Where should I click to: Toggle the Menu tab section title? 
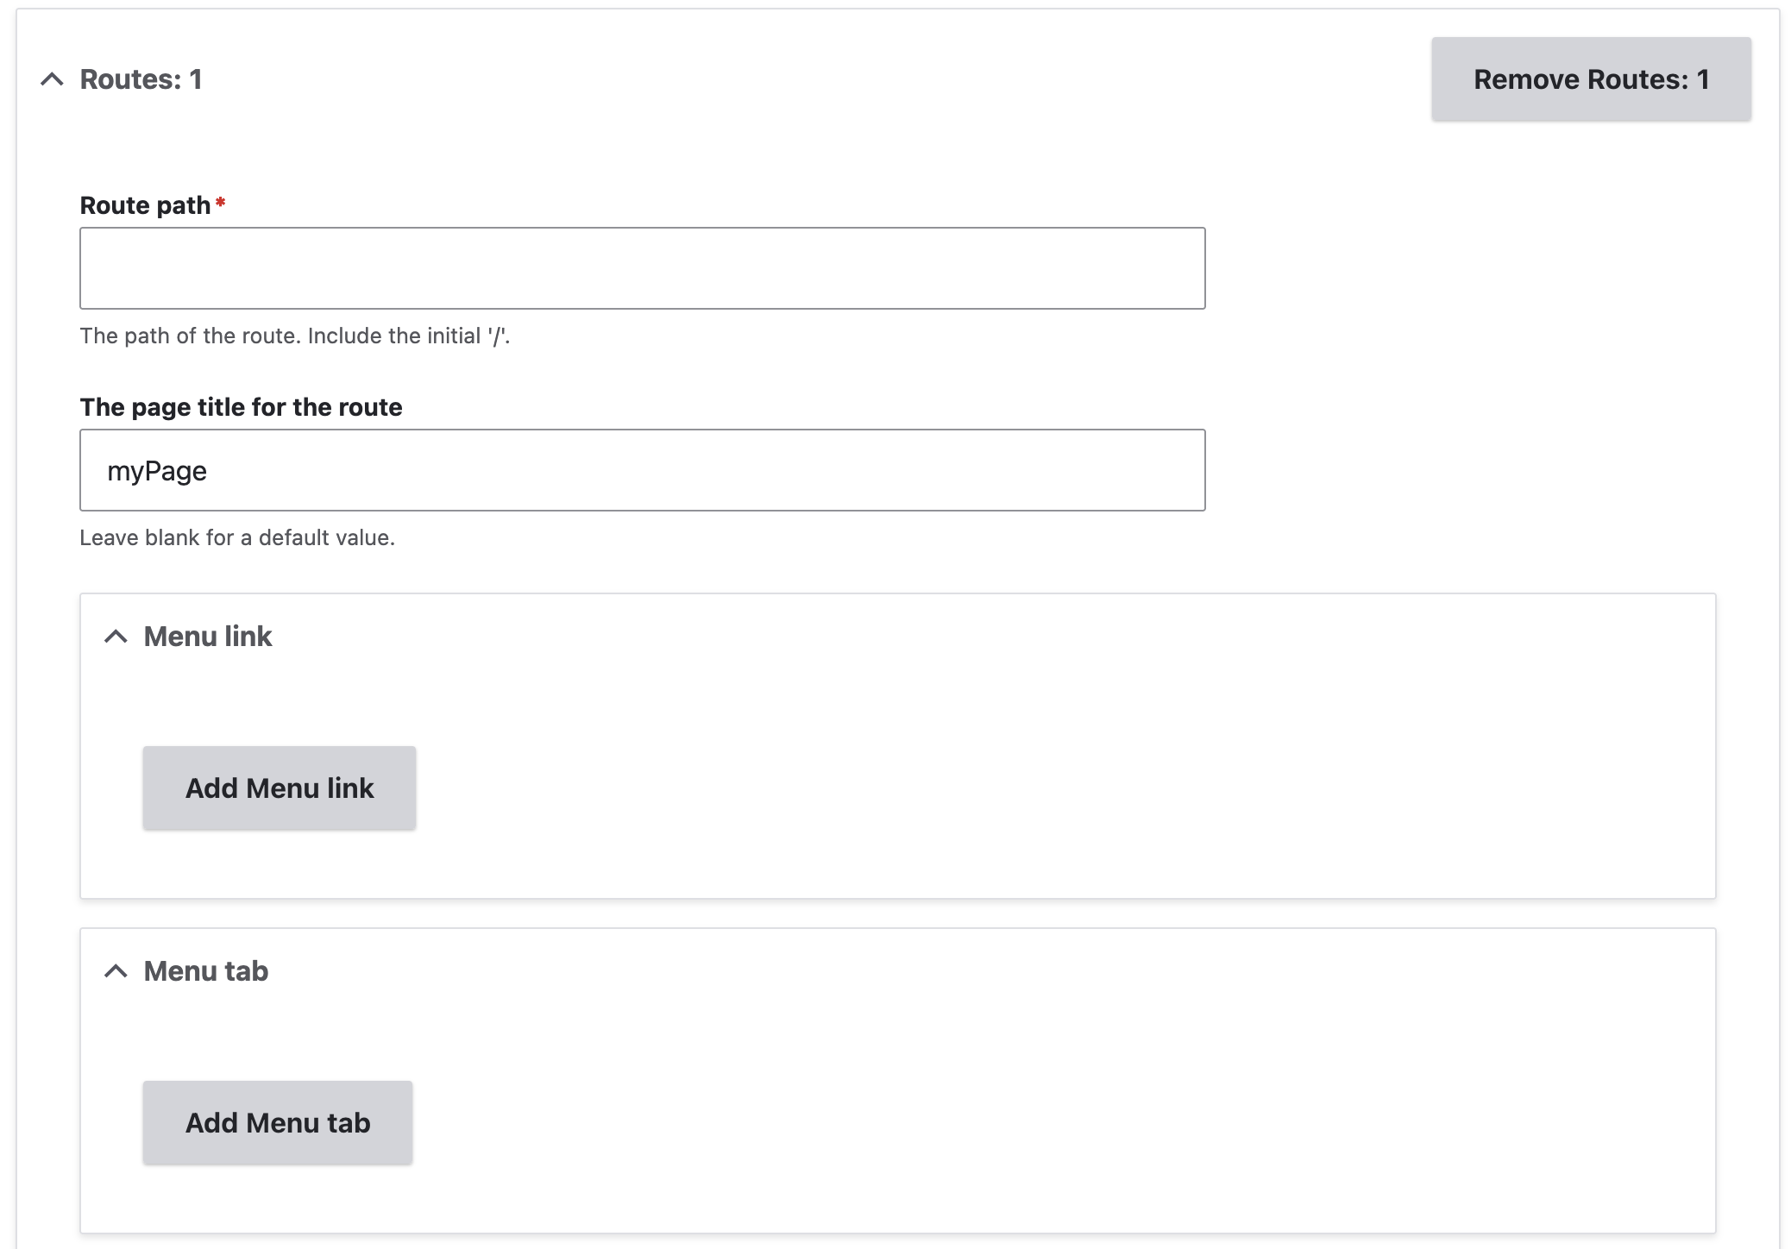click(205, 971)
